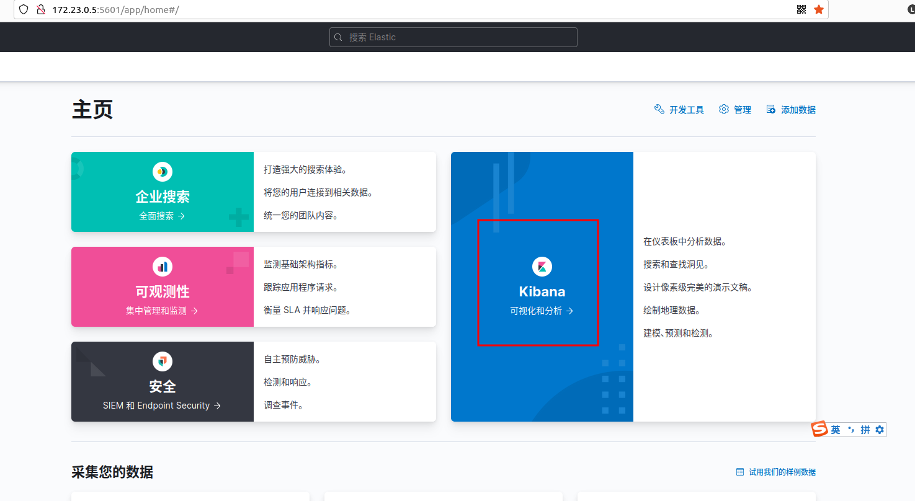Click the search magnifier icon in Elastic bar
915x501 pixels.
tap(339, 37)
